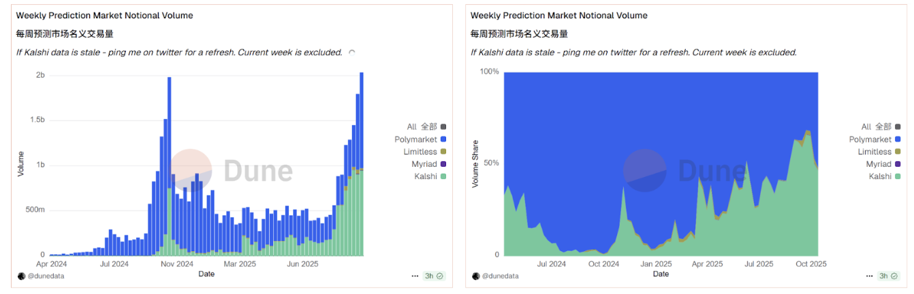Toggle Myriad series in the right legend
The image size is (914, 294).
[x=879, y=164]
